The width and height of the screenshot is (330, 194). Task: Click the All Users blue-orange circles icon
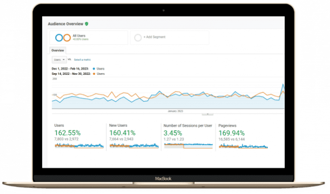coord(63,37)
